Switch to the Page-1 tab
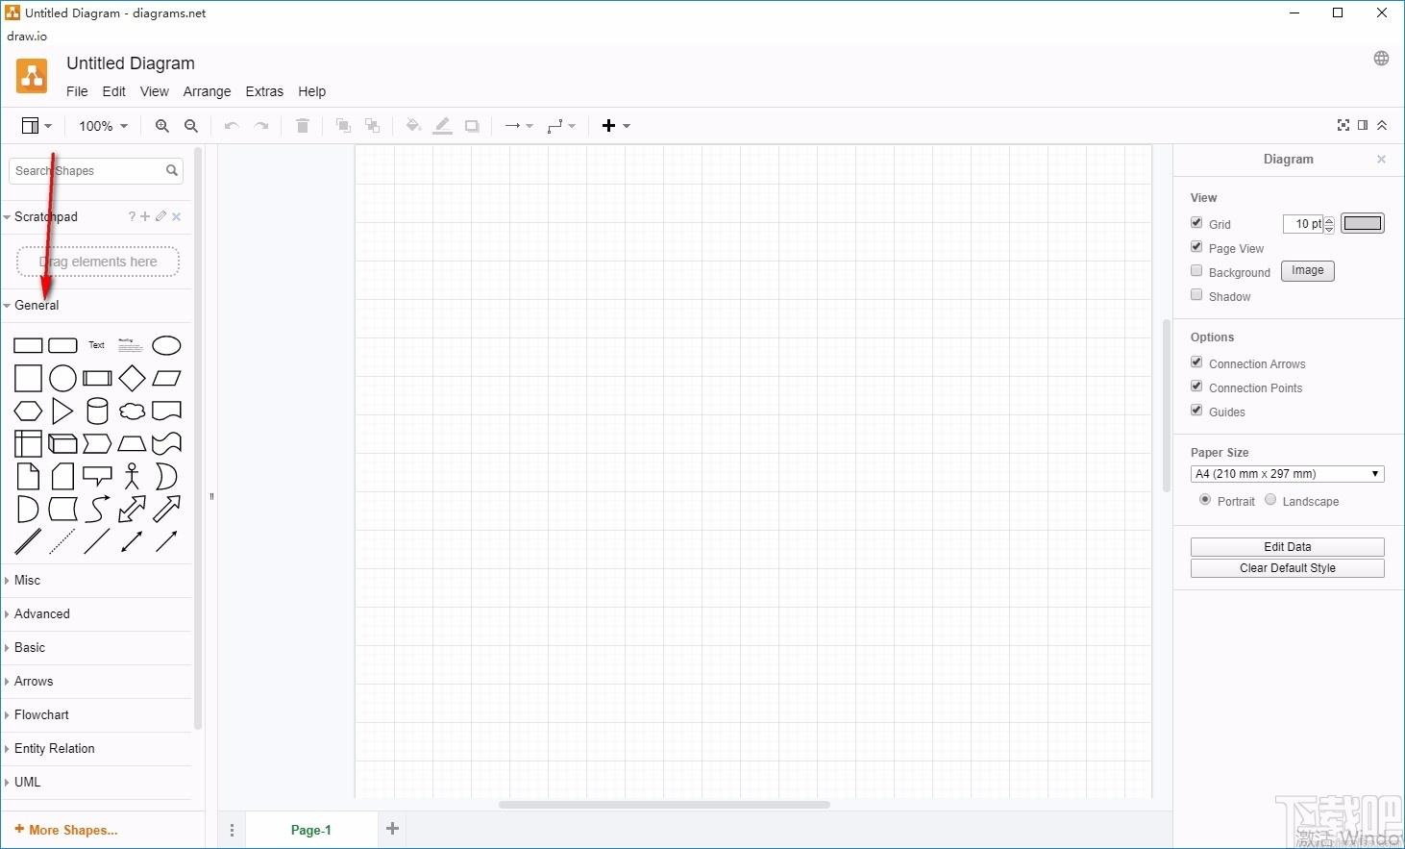This screenshot has width=1405, height=849. [311, 830]
